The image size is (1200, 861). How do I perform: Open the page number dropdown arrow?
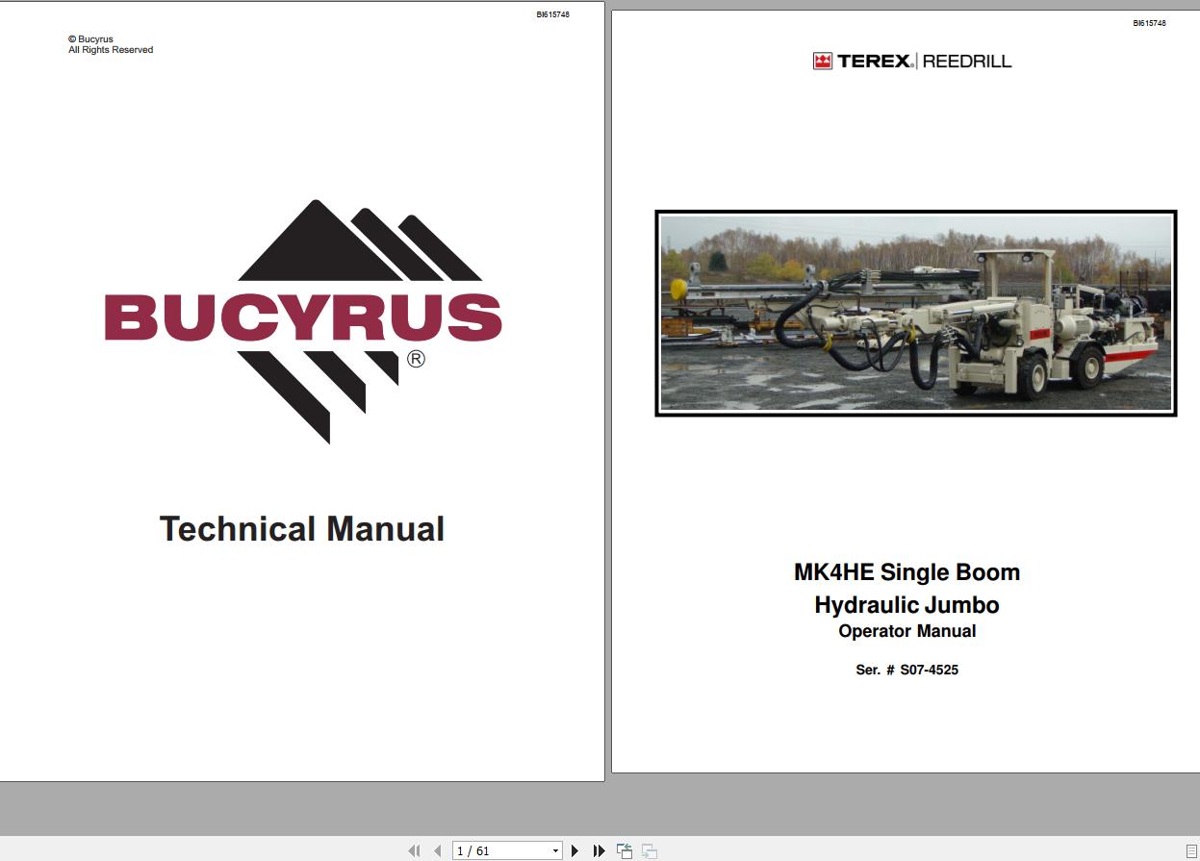pos(555,850)
